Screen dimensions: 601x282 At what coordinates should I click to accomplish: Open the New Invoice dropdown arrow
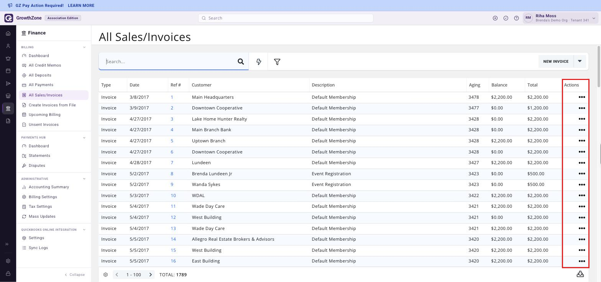point(580,61)
